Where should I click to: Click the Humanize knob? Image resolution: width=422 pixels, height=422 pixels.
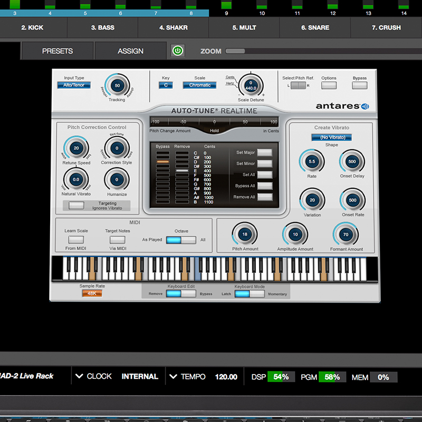point(117,179)
